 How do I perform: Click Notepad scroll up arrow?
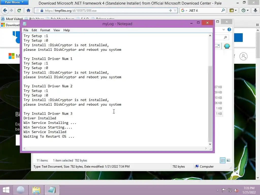pos(210,36)
